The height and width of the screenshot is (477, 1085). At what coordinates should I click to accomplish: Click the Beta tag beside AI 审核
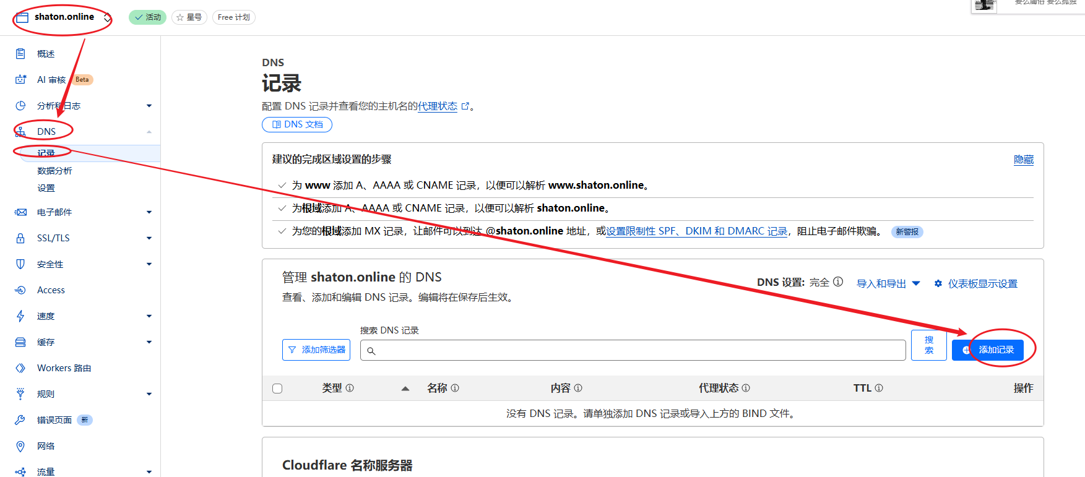click(x=82, y=80)
